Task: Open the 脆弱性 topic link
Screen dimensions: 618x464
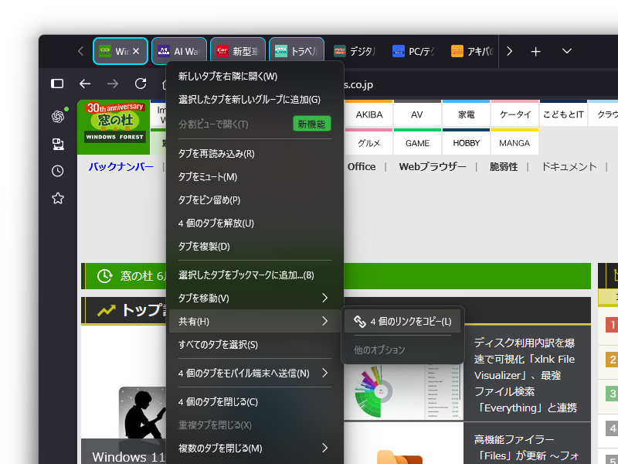Action: click(x=504, y=166)
